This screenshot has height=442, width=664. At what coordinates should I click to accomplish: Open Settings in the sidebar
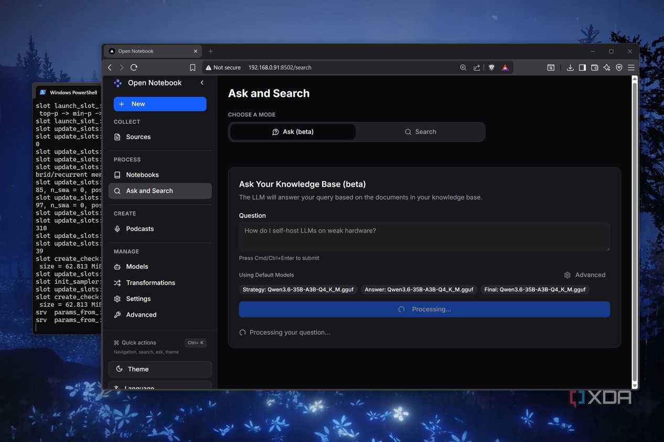click(160, 299)
